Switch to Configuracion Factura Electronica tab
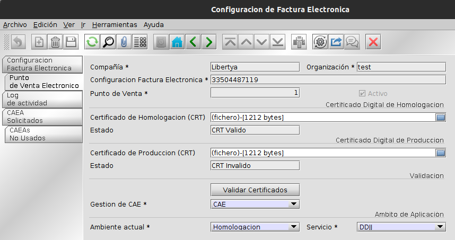The image size is (455, 240). pos(42,64)
